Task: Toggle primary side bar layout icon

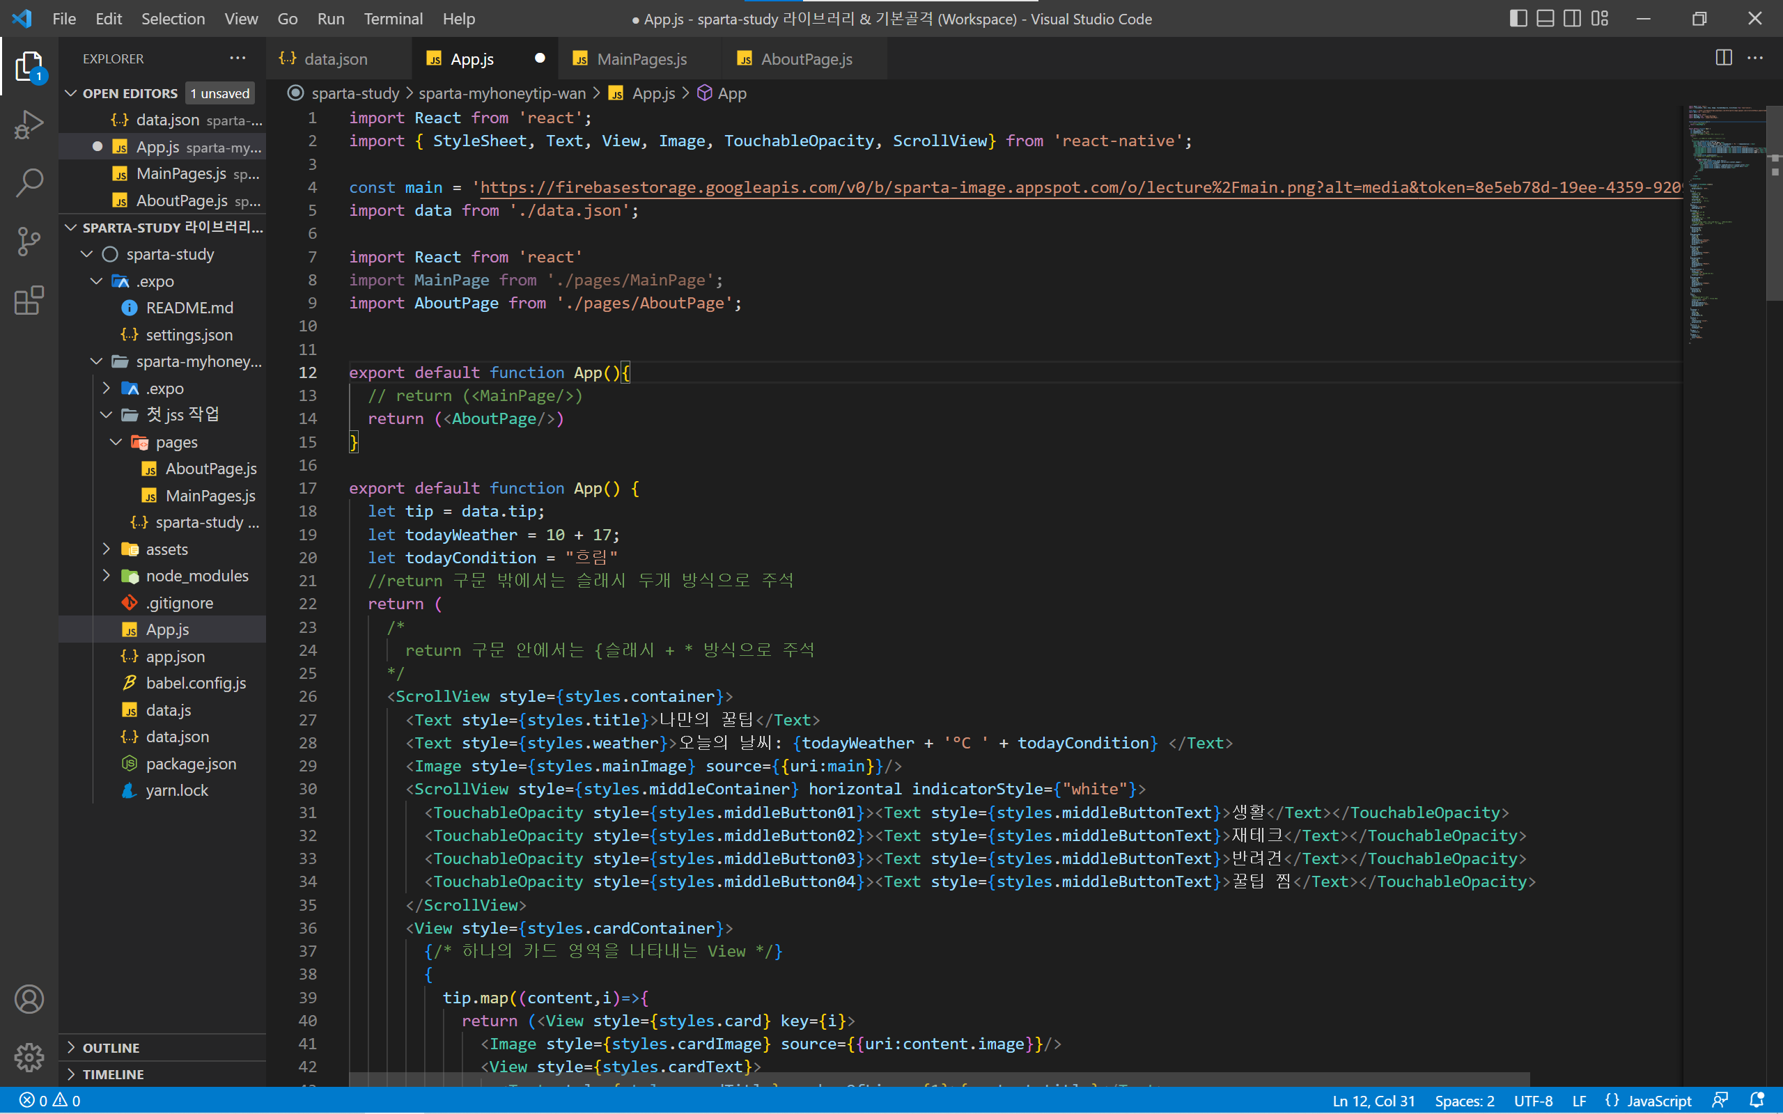Action: pos(1518,18)
